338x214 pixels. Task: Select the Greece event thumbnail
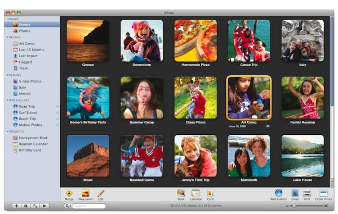pos(88,41)
